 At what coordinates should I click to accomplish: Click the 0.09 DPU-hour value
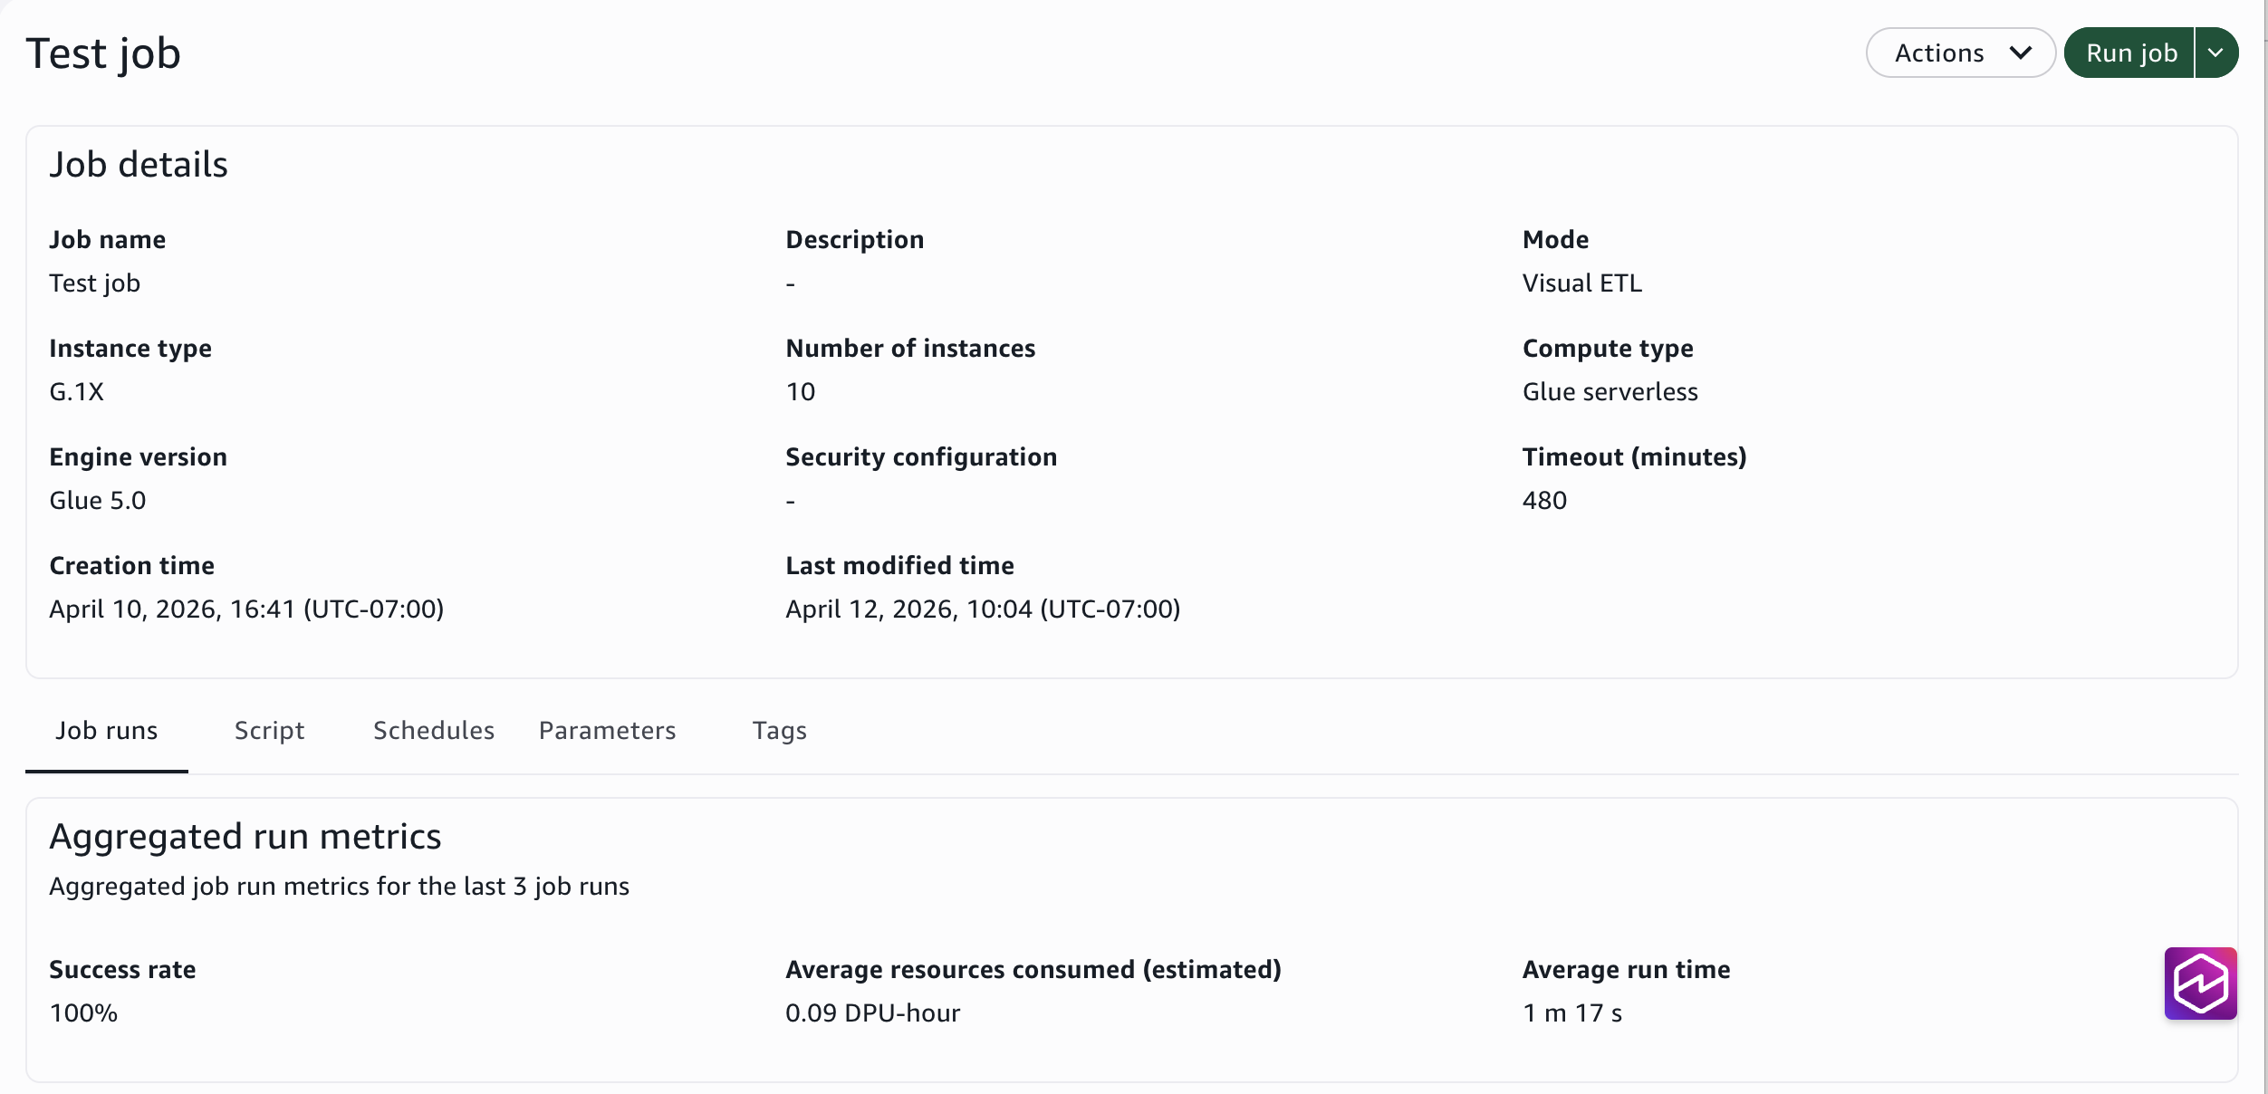873,1013
